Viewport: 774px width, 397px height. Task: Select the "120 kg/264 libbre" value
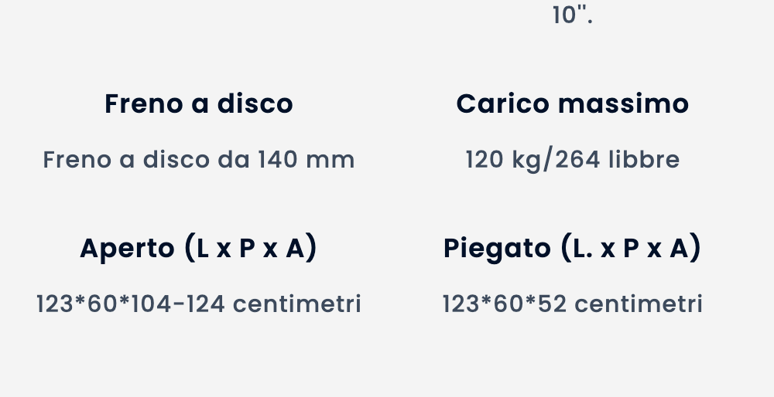click(573, 160)
